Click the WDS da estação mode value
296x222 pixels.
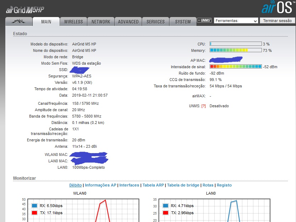[x=86, y=63]
